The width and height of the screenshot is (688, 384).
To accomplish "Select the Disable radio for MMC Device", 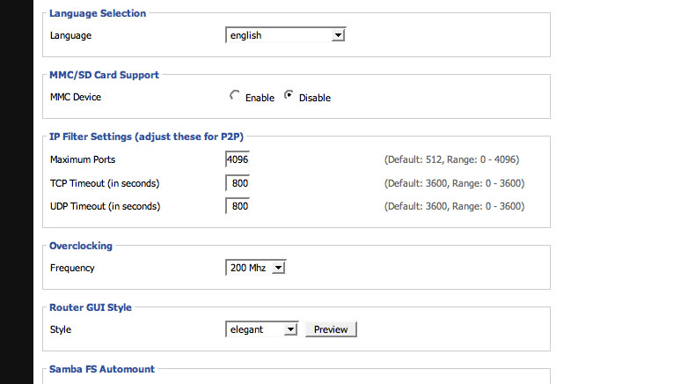I will (289, 95).
